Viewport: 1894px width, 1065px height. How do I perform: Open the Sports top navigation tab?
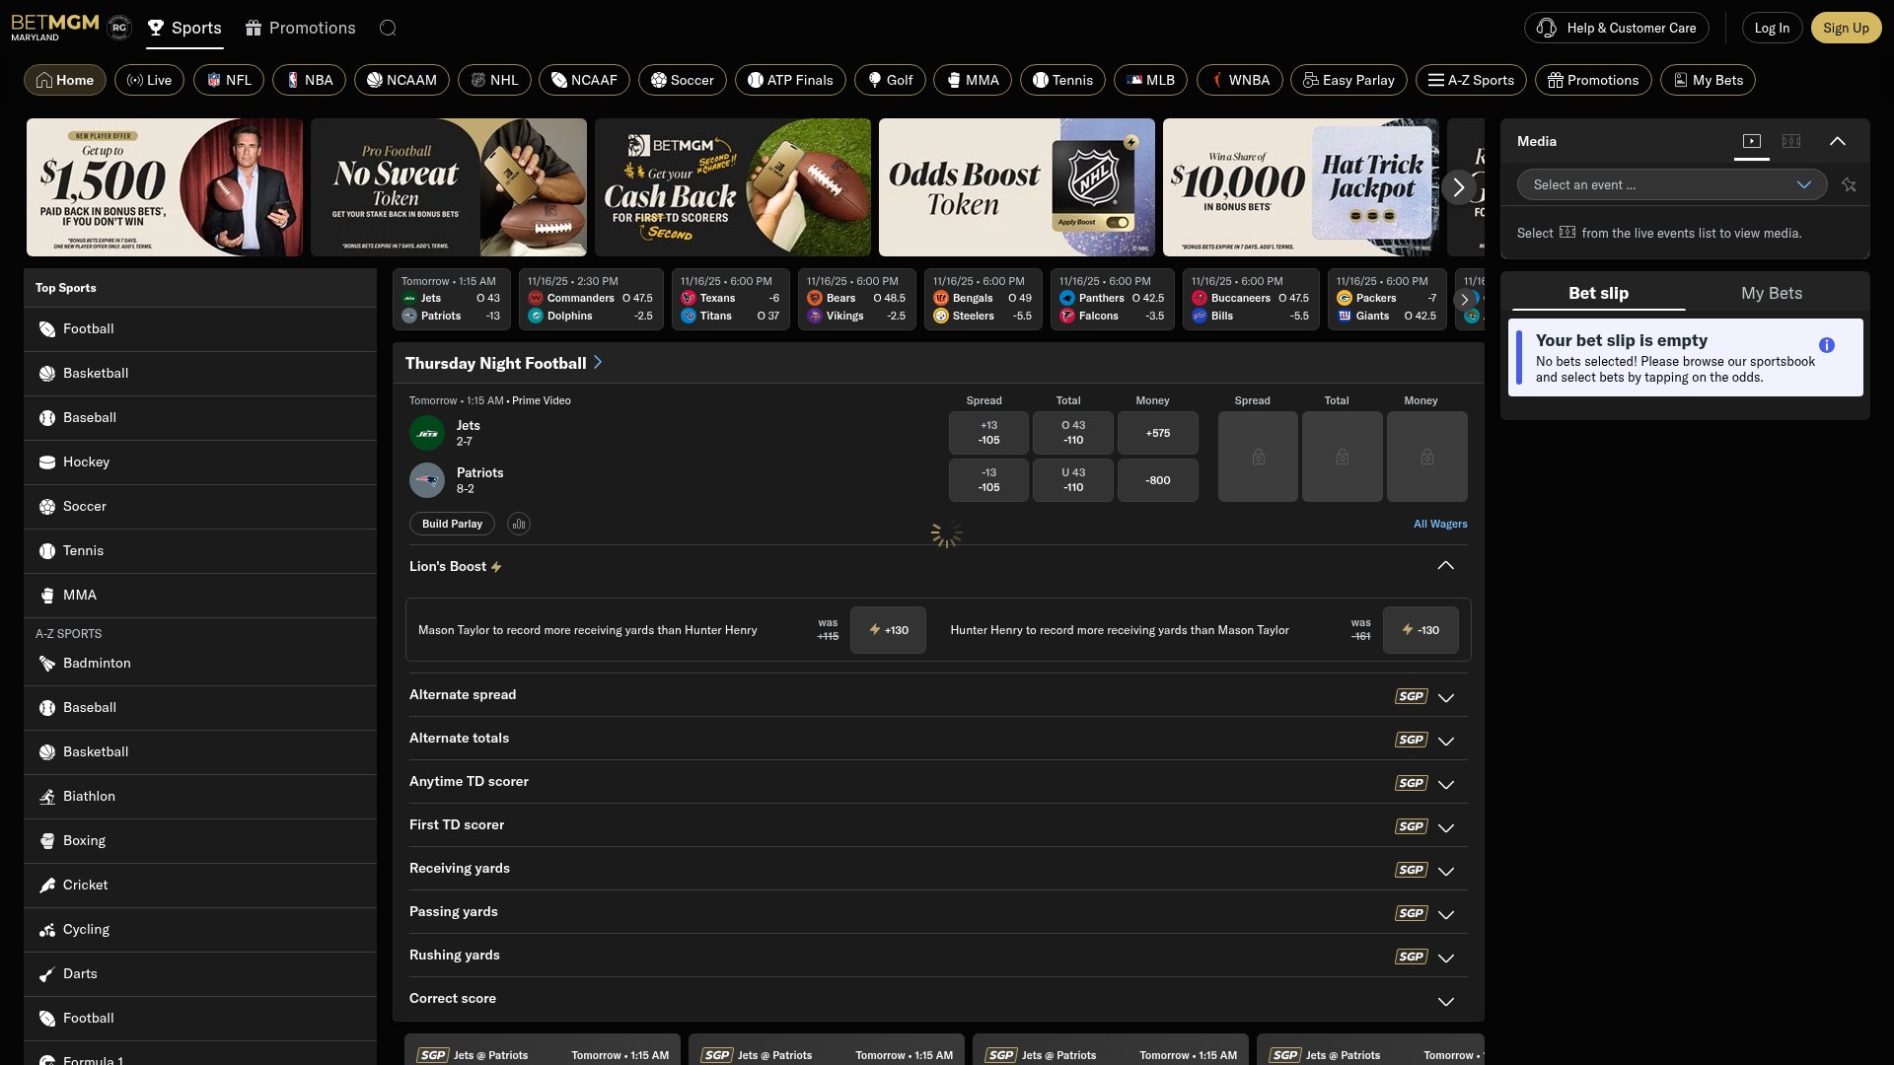pos(184,28)
